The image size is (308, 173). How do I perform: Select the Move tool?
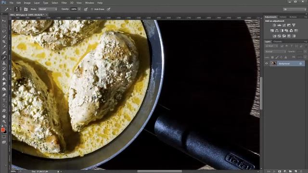pyautogui.click(x=4, y=21)
